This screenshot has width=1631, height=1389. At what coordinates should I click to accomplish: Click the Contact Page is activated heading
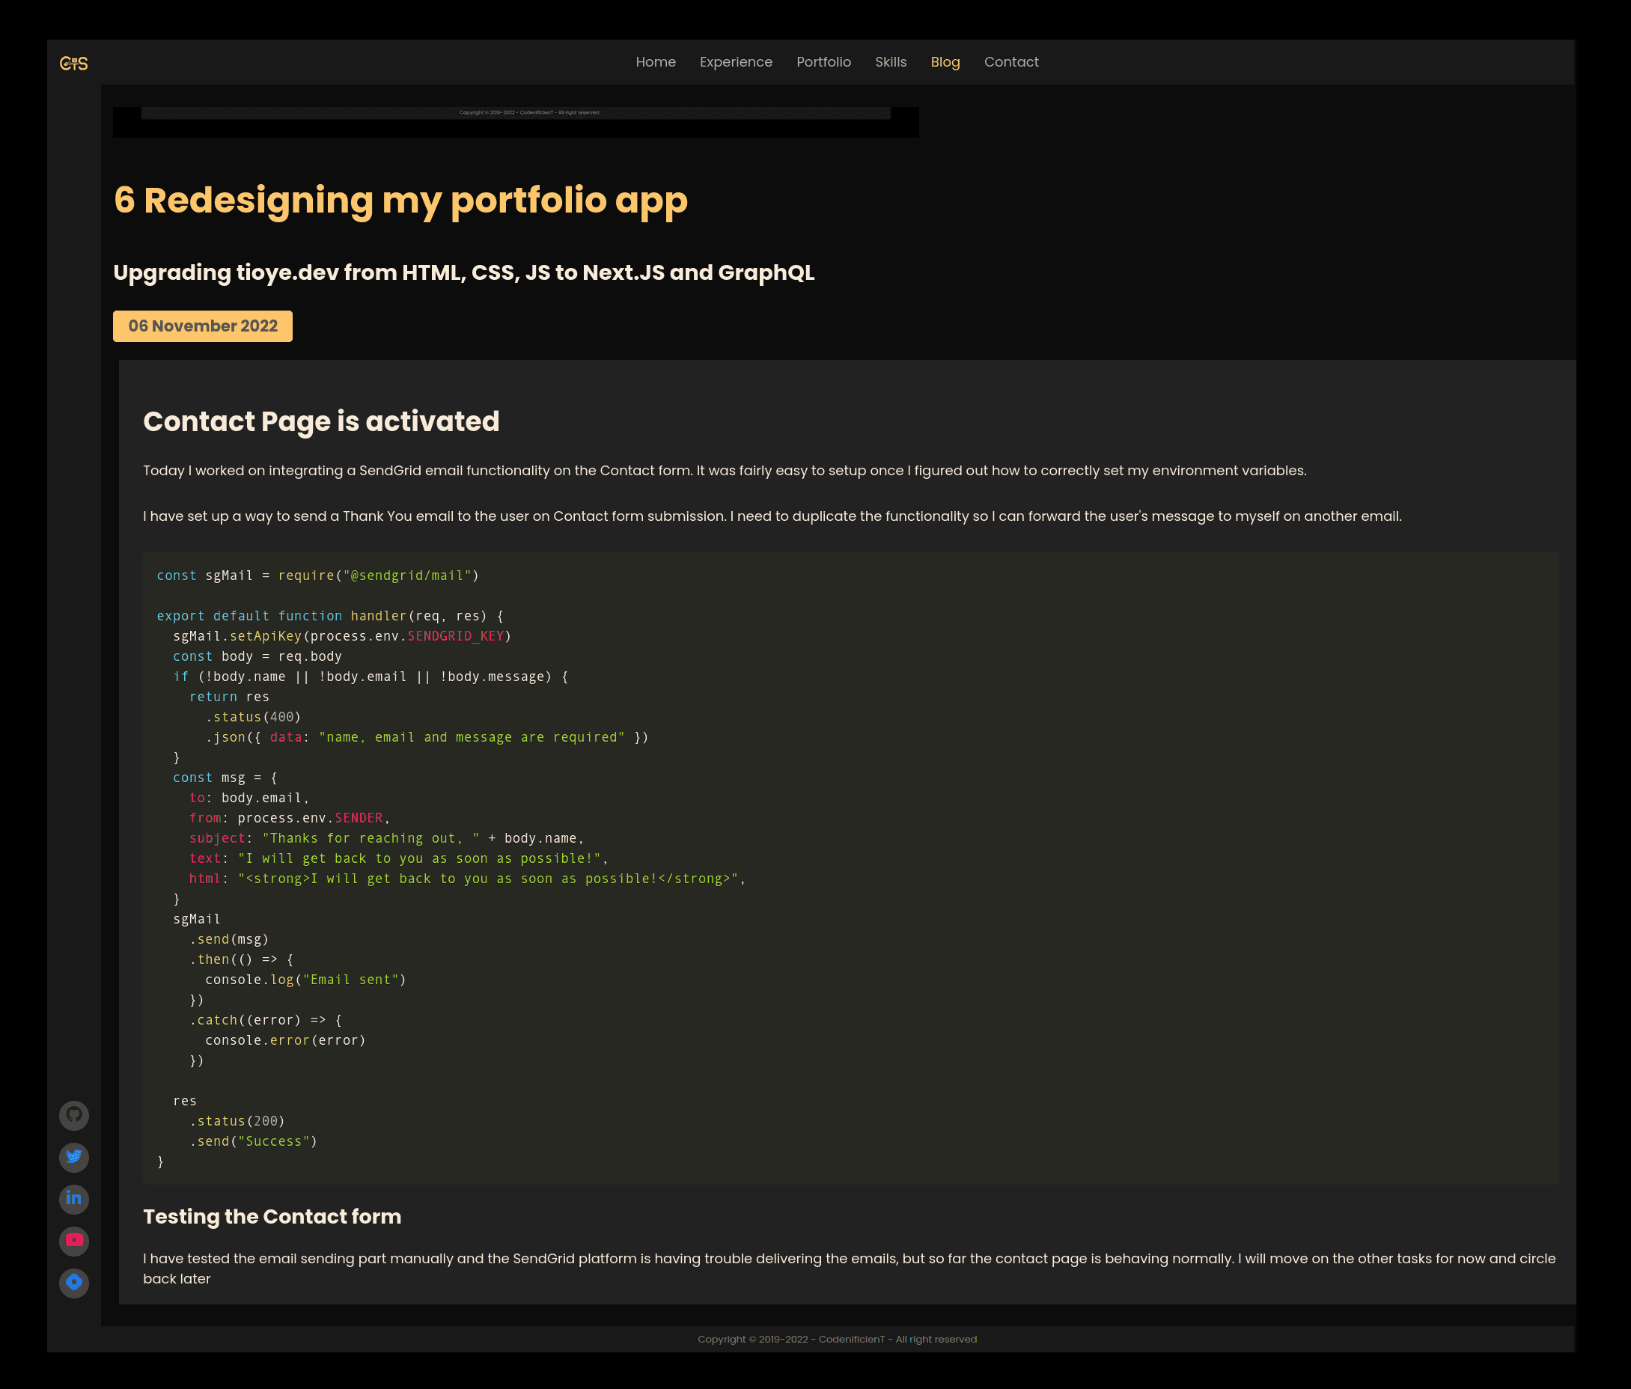(x=320, y=422)
